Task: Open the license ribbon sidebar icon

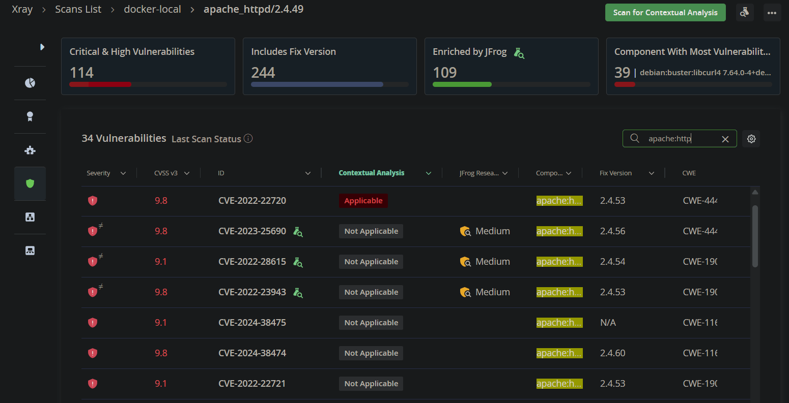Action: 30,116
